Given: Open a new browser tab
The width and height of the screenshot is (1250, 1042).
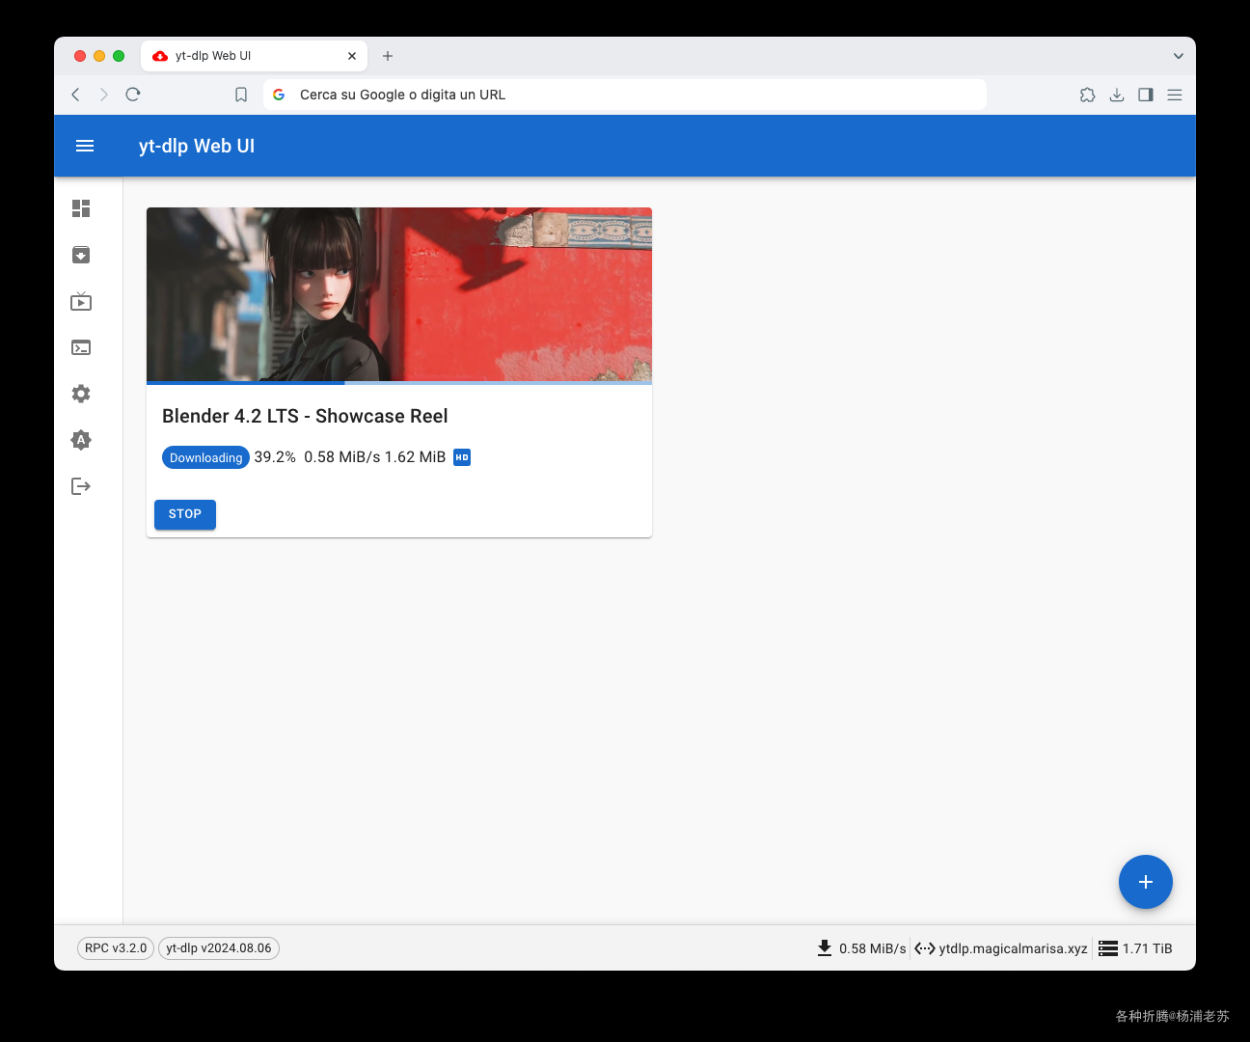Looking at the screenshot, I should [x=388, y=56].
